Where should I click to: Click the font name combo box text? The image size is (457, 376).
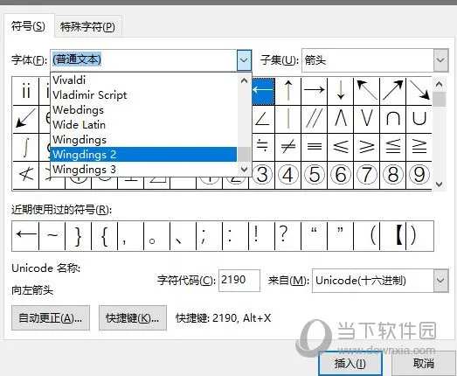77,59
